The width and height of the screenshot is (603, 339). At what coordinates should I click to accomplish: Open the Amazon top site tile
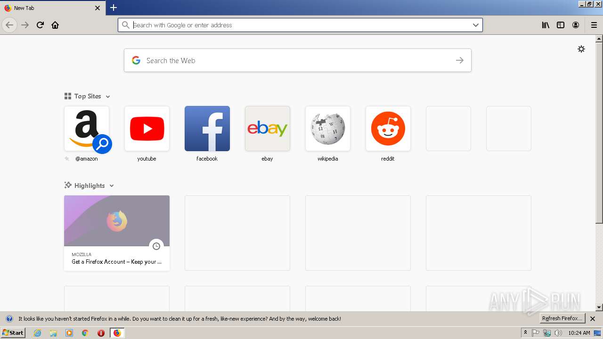[x=87, y=129]
